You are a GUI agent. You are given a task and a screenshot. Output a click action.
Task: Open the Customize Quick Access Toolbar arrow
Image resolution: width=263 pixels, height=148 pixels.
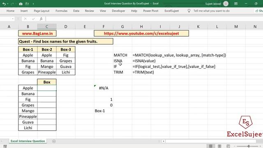[33, 4]
